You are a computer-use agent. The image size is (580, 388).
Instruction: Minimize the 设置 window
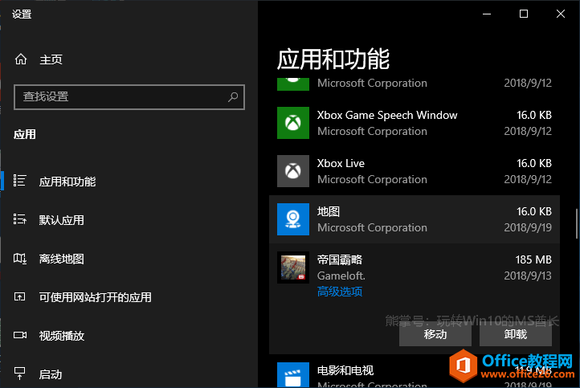pos(487,14)
